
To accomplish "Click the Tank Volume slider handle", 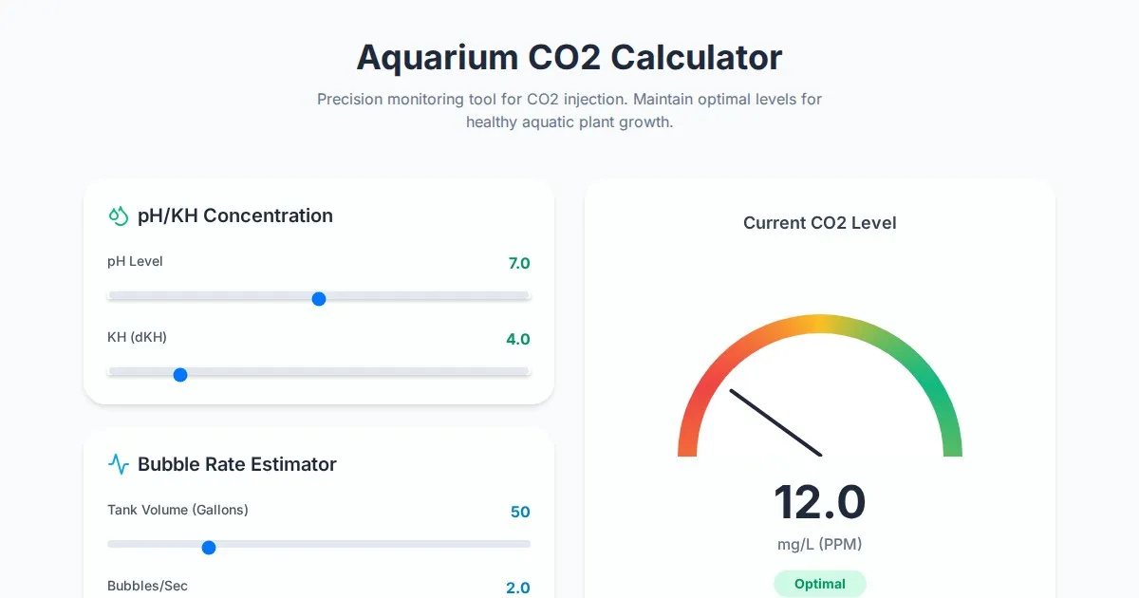I will coord(209,548).
